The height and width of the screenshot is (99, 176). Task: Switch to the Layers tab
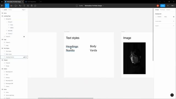[x=5, y=10]
